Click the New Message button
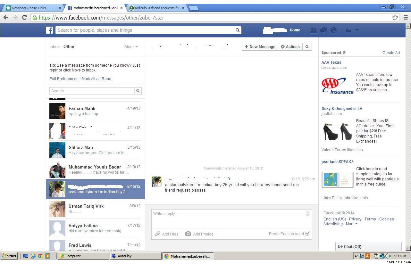 click(260, 47)
